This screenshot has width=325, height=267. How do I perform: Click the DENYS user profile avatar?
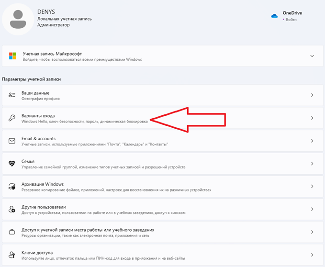coord(19,18)
